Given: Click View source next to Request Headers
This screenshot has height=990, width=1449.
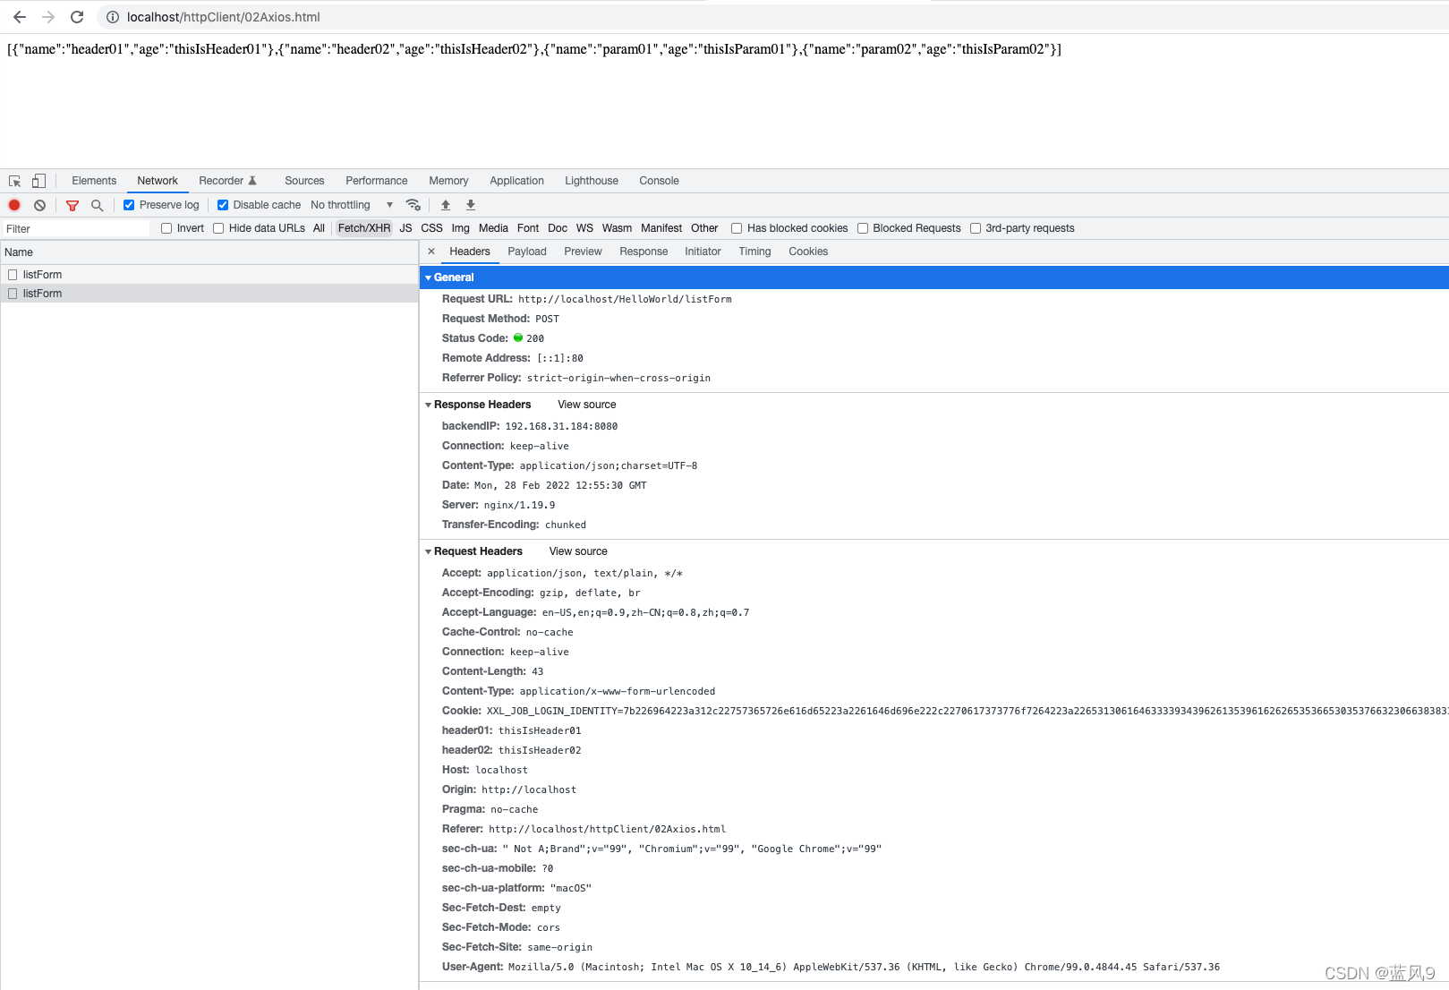Looking at the screenshot, I should click(x=577, y=551).
